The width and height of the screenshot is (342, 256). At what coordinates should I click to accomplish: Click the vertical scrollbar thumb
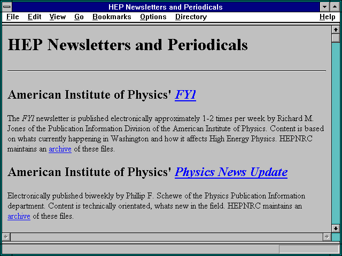(x=336, y=38)
